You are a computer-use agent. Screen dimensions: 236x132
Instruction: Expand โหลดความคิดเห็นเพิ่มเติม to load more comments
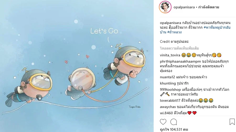pos(179,48)
